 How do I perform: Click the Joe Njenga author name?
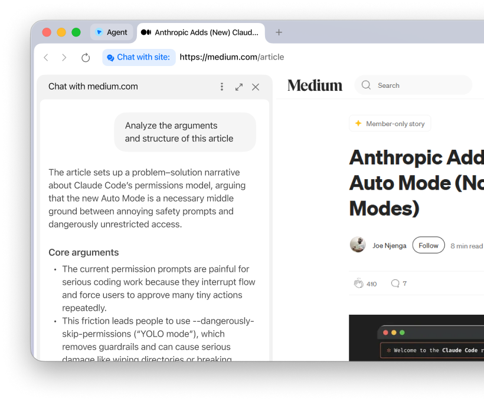(389, 246)
